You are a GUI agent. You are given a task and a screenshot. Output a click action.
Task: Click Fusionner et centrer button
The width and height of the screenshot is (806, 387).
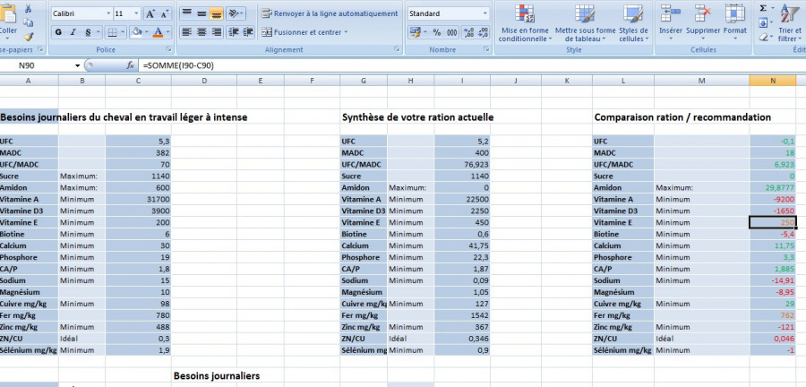pyautogui.click(x=302, y=32)
